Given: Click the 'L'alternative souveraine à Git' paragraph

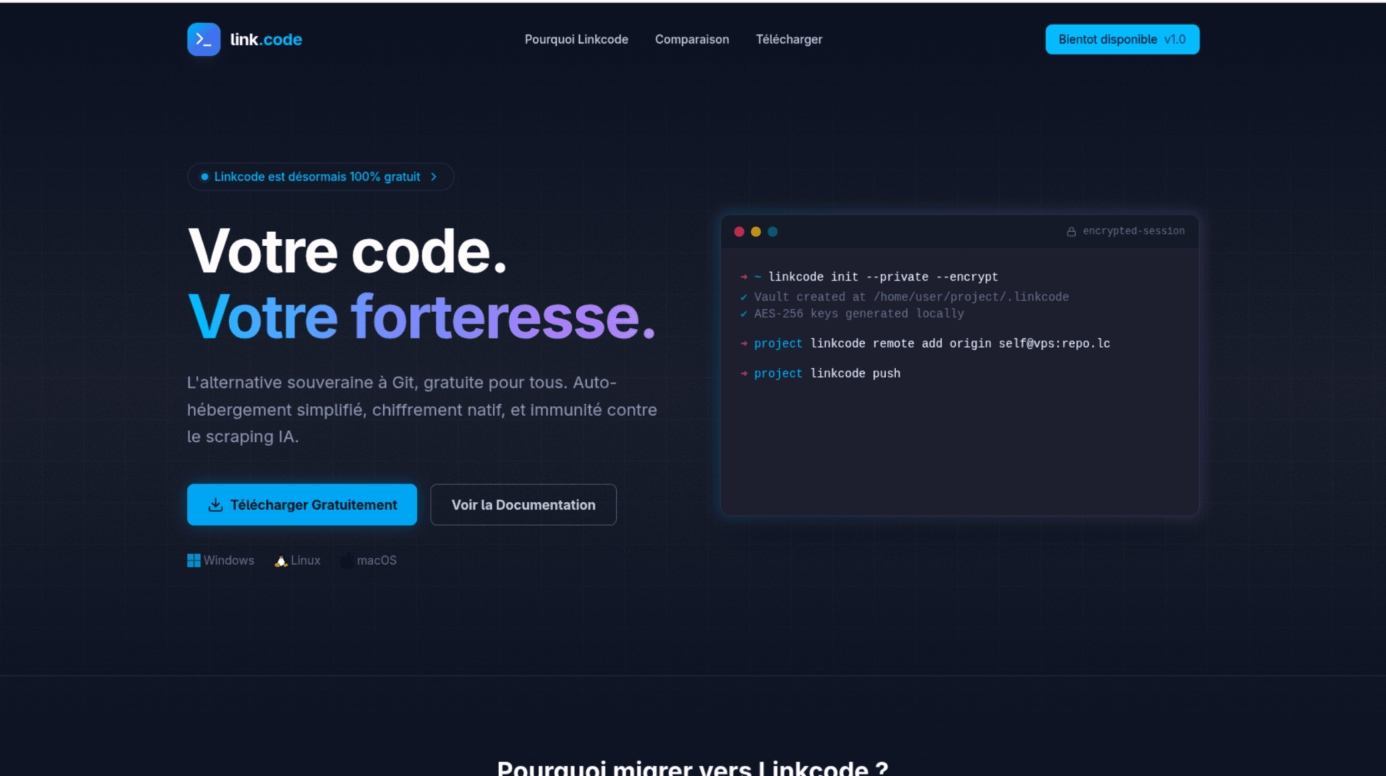Looking at the screenshot, I should point(422,409).
